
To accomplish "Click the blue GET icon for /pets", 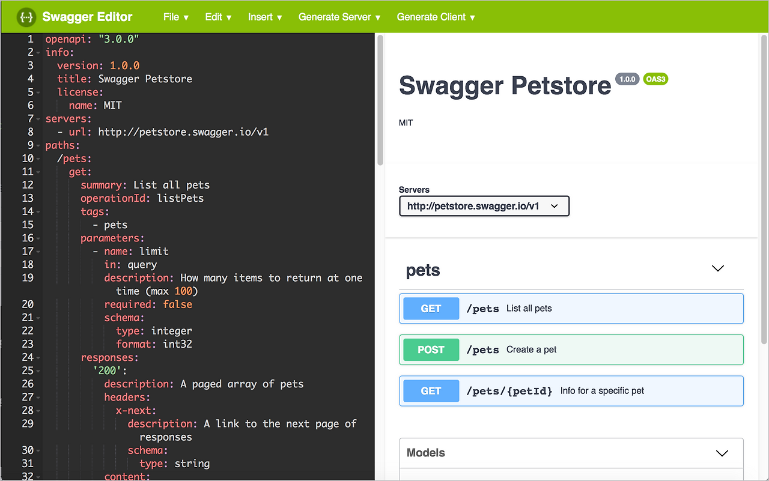I will (431, 308).
